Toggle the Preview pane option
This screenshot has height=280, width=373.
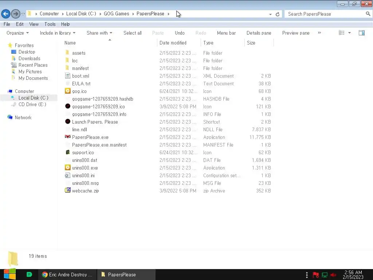click(x=296, y=33)
